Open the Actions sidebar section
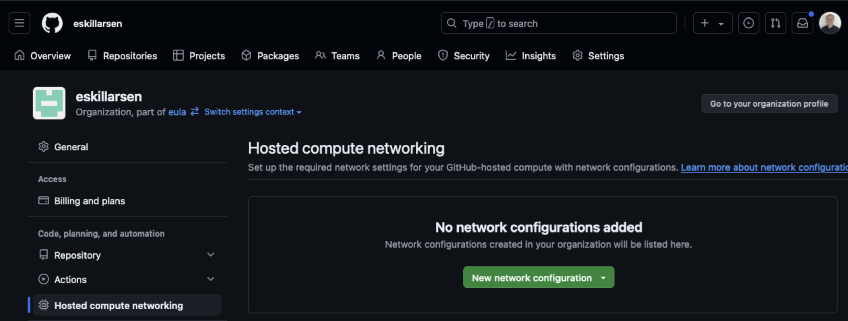This screenshot has width=848, height=321. 127,280
